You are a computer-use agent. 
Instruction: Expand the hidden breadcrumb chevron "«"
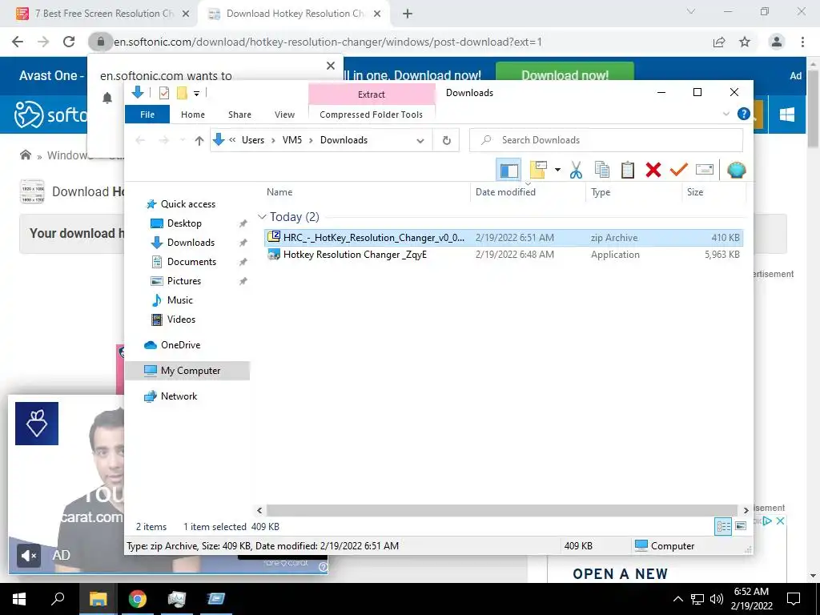point(232,140)
